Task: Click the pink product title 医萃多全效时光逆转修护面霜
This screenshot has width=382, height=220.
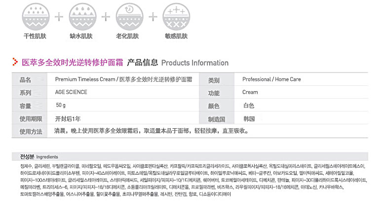Action: pyautogui.click(x=73, y=63)
